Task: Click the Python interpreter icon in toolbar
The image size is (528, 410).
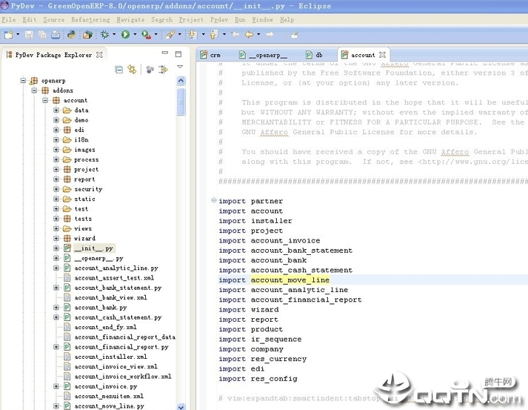Action: point(71,34)
